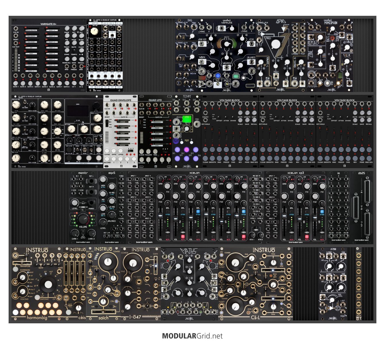
Task: Click the blue button on Morphagene
Action: click(x=218, y=76)
